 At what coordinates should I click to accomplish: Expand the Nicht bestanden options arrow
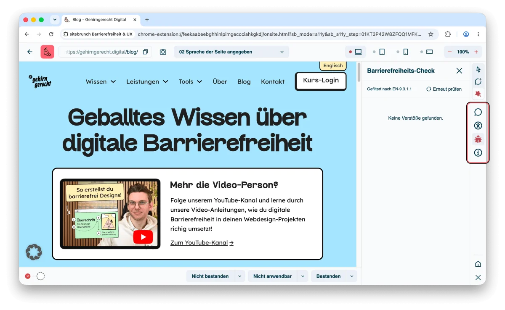click(239, 276)
